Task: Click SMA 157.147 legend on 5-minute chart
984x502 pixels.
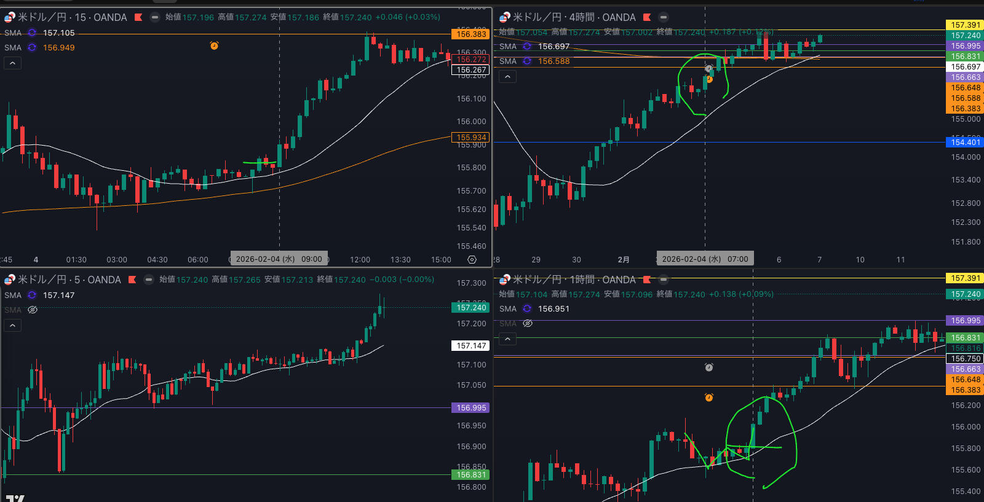Action: pyautogui.click(x=58, y=296)
